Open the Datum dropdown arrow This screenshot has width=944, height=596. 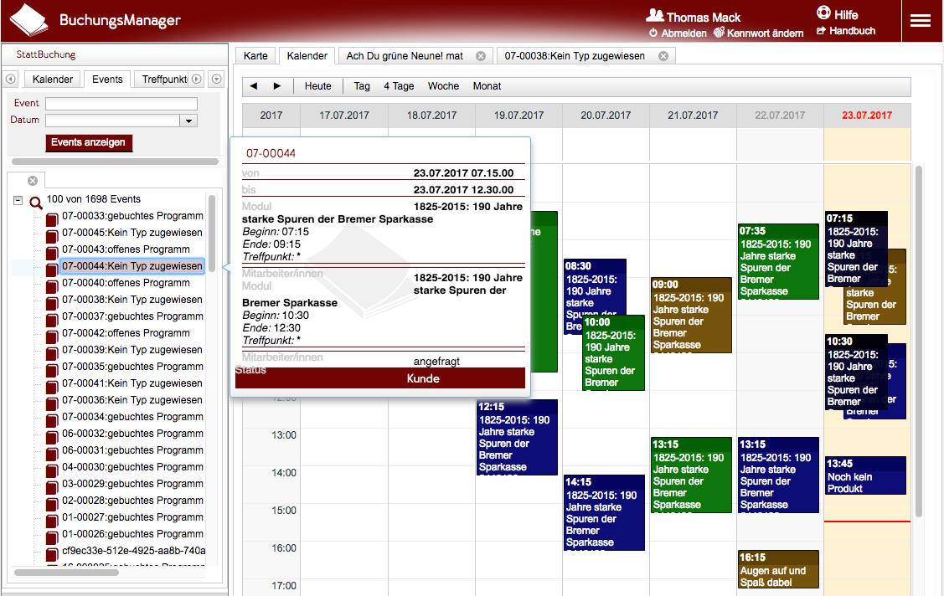point(189,121)
